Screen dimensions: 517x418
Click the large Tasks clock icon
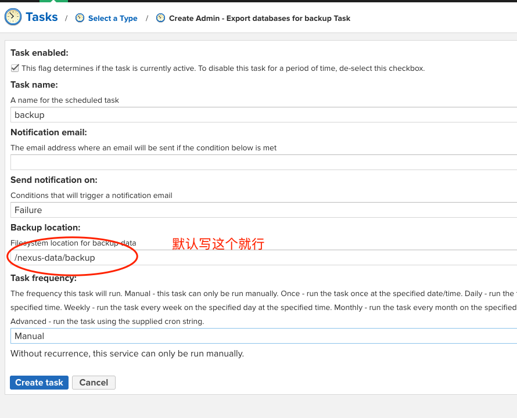click(x=13, y=17)
